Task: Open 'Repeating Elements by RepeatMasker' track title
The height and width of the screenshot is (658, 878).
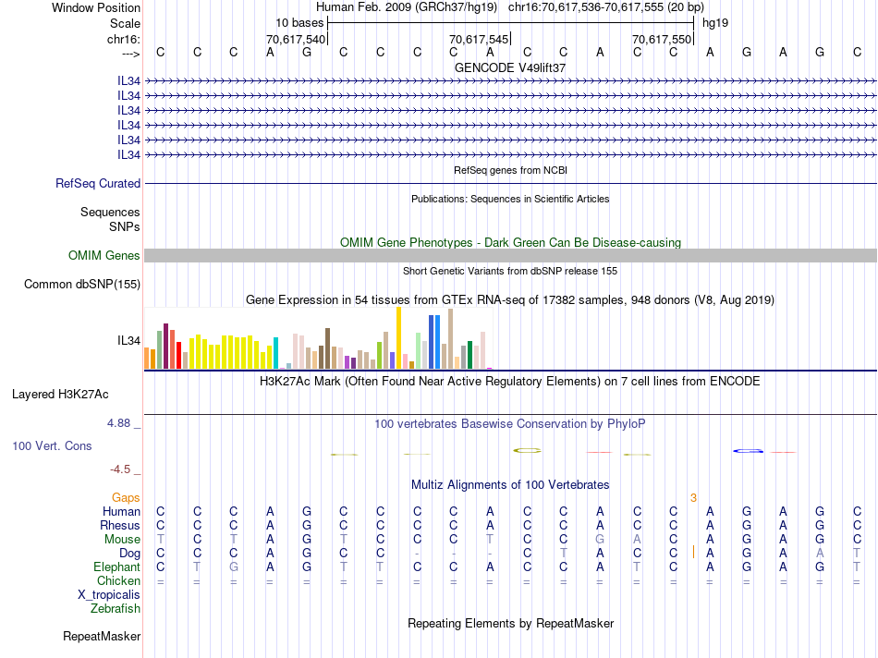Action: point(510,624)
